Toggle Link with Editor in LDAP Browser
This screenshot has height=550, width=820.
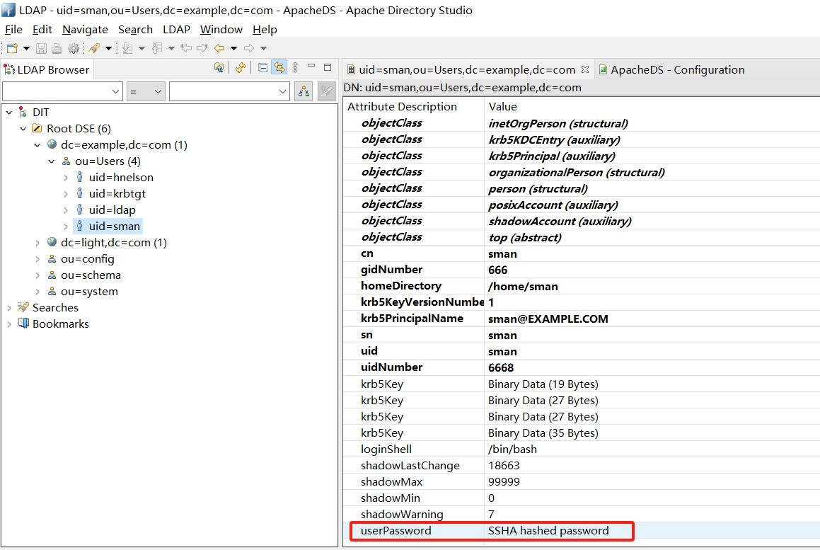[279, 68]
